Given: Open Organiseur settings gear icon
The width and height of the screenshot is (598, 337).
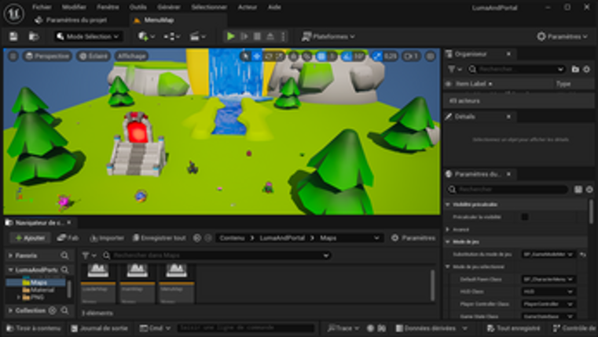Looking at the screenshot, I should (x=586, y=69).
